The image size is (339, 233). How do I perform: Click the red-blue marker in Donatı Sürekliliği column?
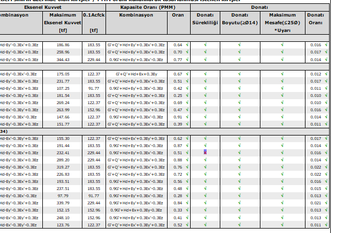pyautogui.click(x=205, y=152)
